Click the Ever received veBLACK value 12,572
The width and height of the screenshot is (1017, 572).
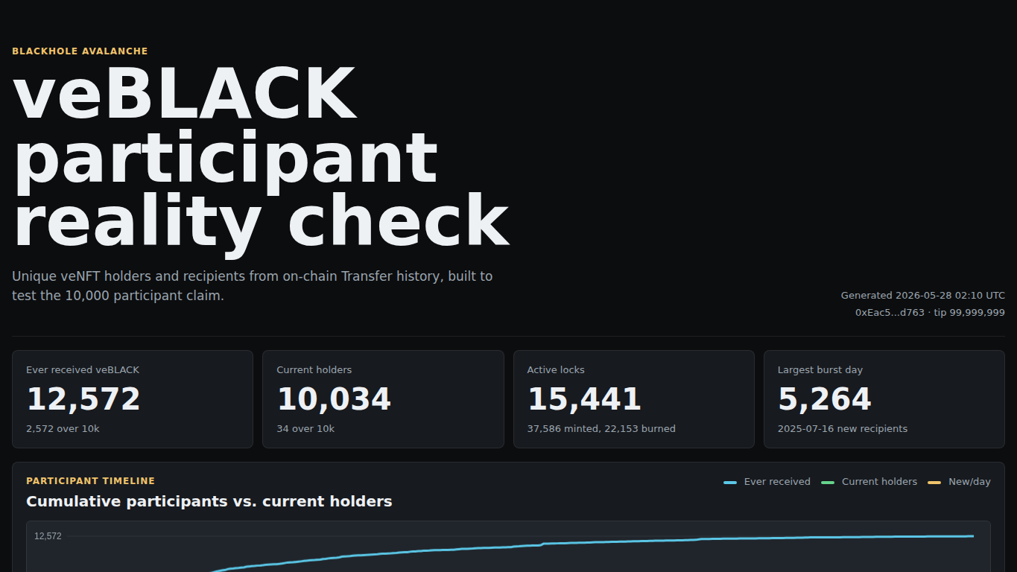(83, 399)
